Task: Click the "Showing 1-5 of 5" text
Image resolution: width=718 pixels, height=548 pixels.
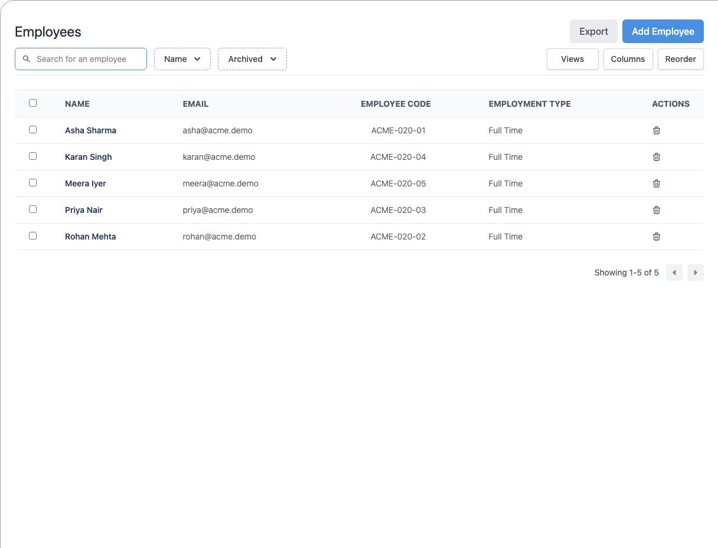Action: point(626,273)
